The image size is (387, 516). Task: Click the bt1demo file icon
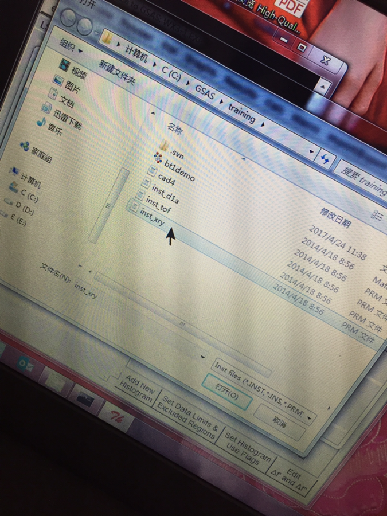158,158
